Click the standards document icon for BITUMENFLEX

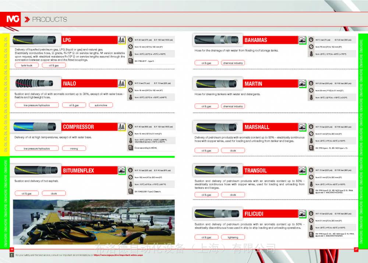[x=130, y=192]
